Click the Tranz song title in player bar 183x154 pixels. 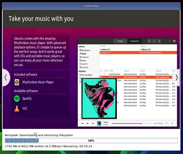point(106,122)
